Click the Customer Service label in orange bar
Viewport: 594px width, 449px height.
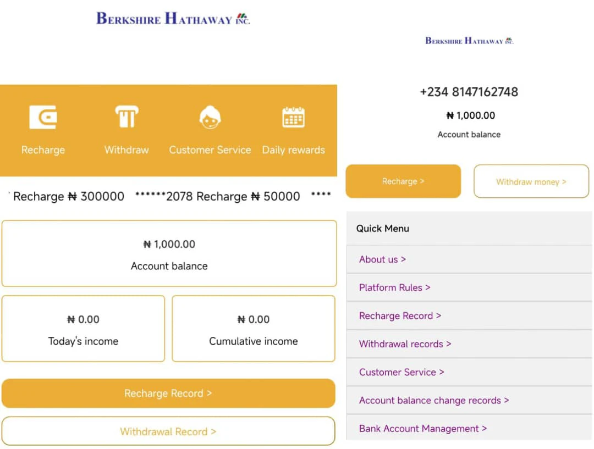210,150
